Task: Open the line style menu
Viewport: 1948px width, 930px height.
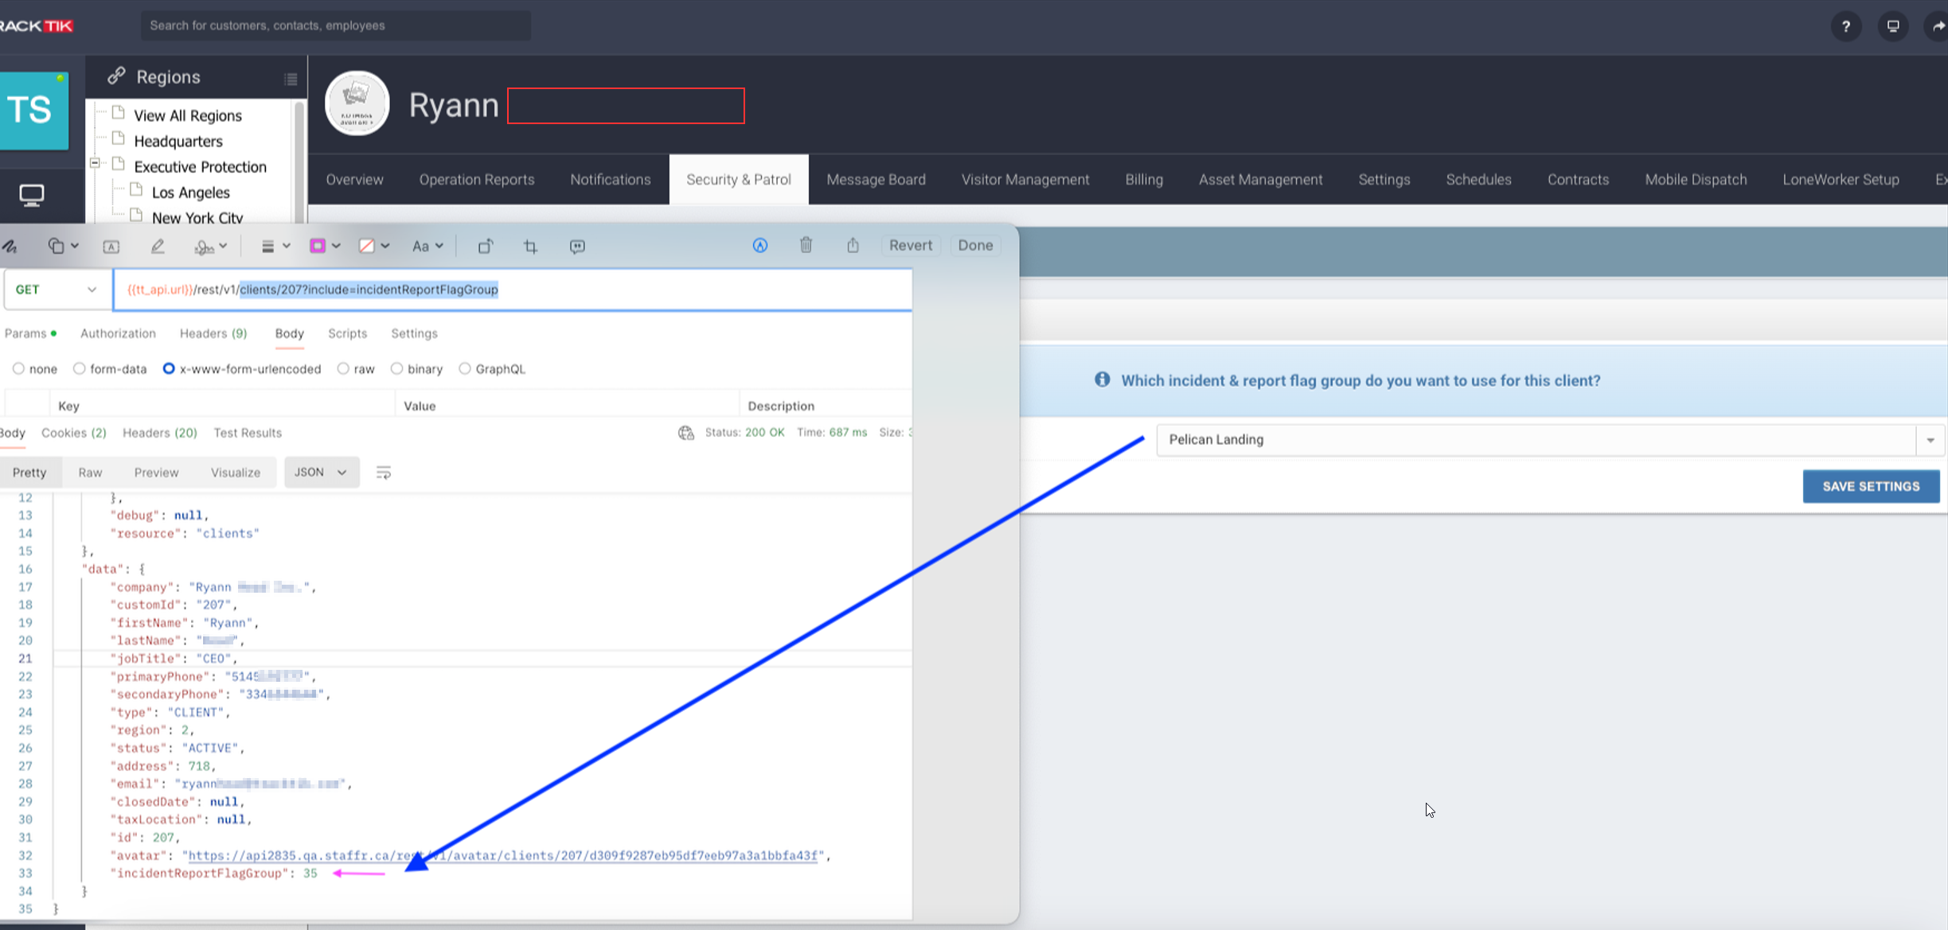Action: coord(275,247)
